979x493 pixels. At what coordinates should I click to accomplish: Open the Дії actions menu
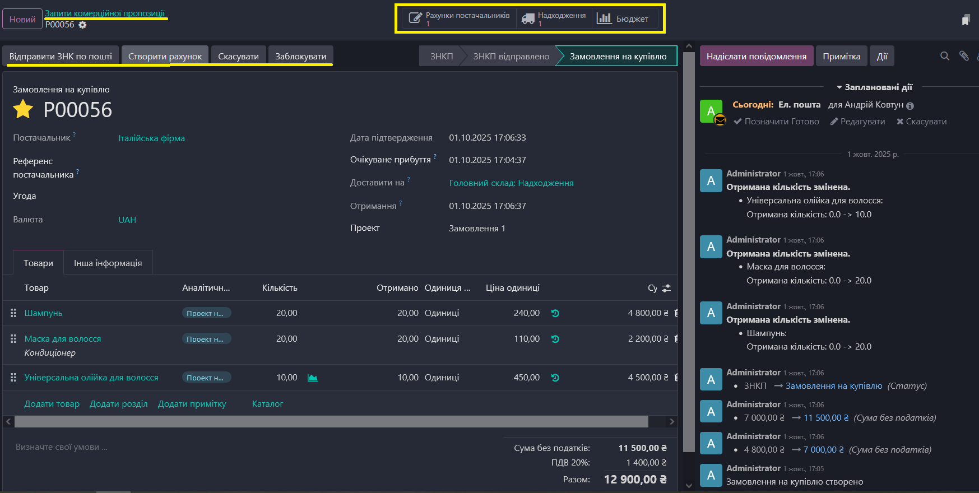click(882, 56)
